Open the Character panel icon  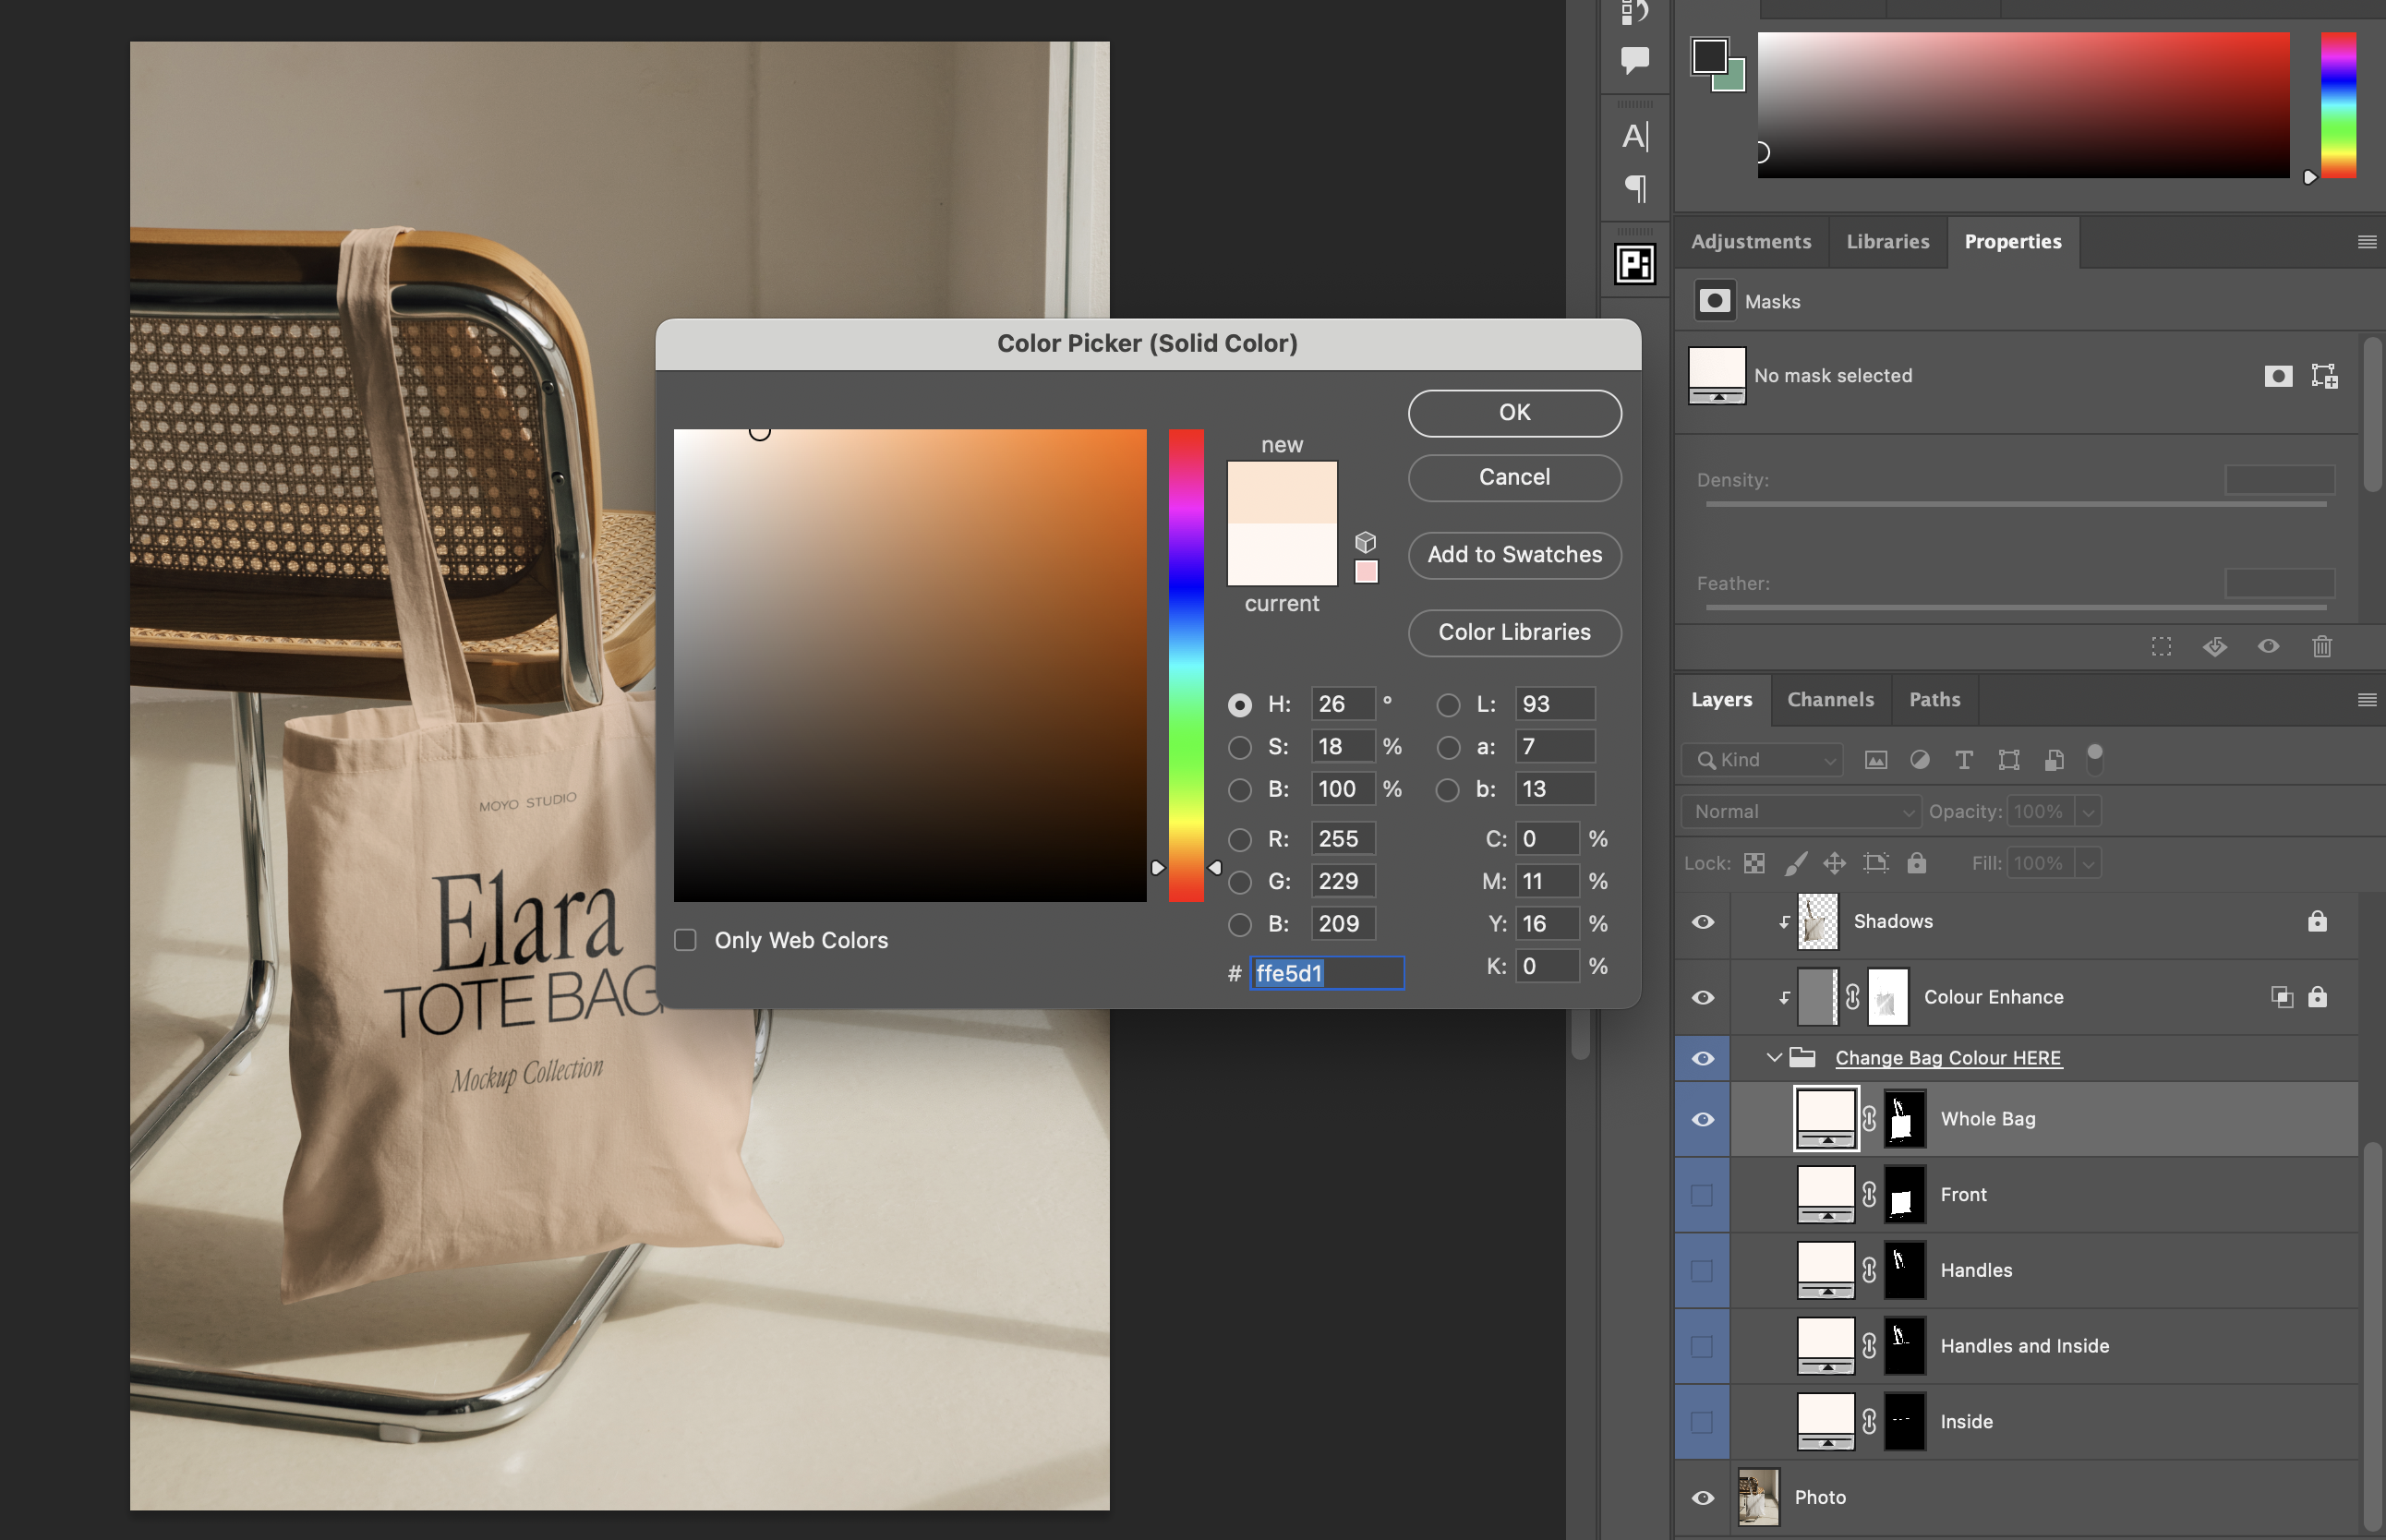(1635, 136)
